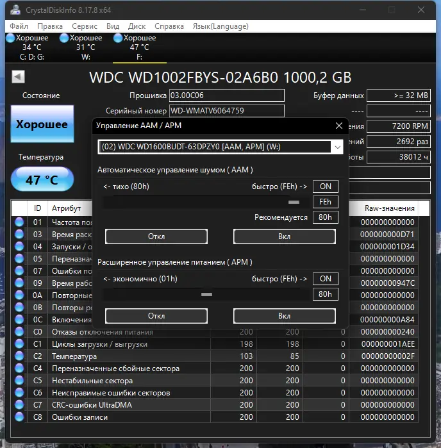Close the Управление AAM / APM dialog
Screen dimensions: 441x448
coord(339,126)
